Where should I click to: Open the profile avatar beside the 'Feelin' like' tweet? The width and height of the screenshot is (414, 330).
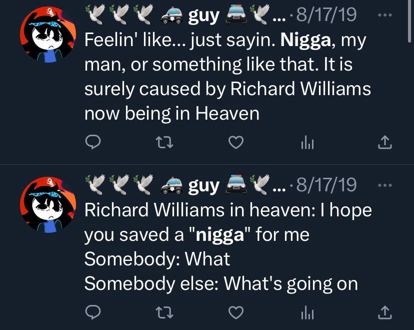48,35
